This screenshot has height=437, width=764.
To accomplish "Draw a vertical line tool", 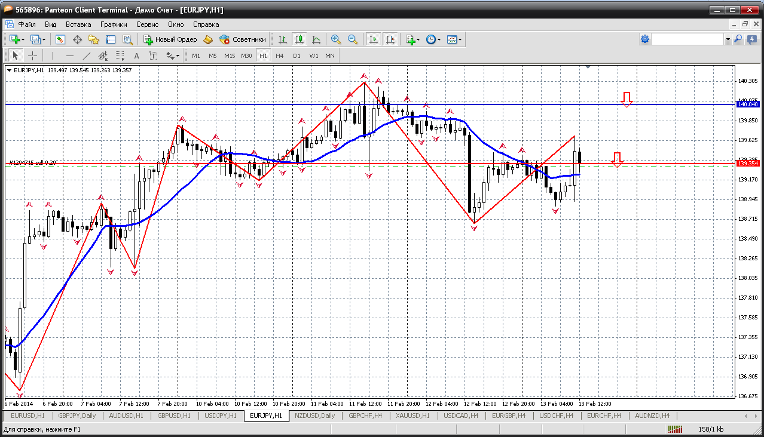I will [x=53, y=56].
